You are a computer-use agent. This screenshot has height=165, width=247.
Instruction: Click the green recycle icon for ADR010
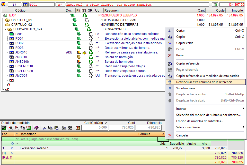91,52
